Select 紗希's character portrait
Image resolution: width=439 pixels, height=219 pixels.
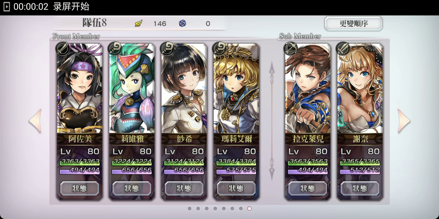tap(184, 88)
